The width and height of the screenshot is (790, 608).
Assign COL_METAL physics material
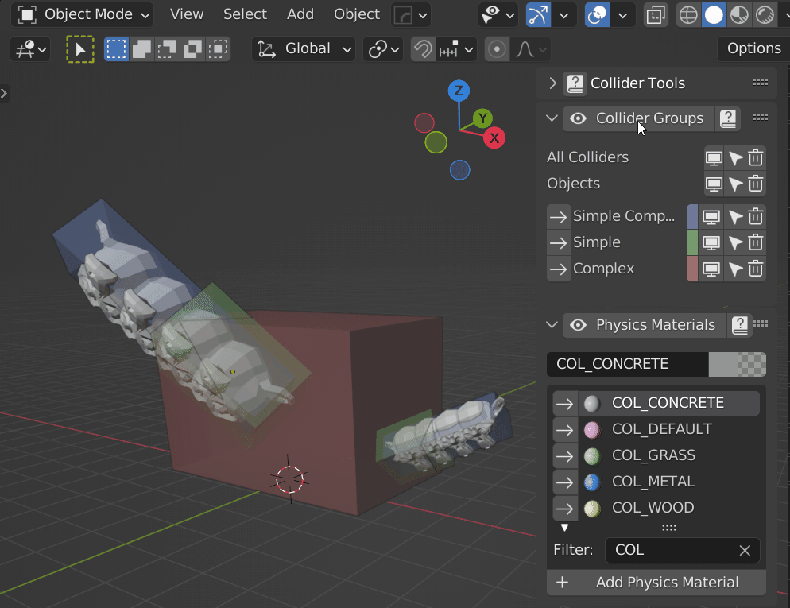point(564,482)
